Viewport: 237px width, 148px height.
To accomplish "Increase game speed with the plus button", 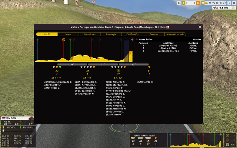I will tap(194, 3).
